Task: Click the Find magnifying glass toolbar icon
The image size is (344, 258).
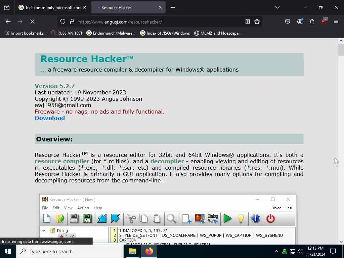Action: [171, 219]
